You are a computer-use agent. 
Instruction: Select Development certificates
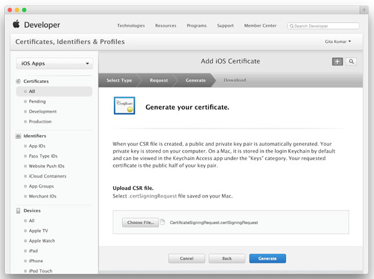click(x=42, y=111)
